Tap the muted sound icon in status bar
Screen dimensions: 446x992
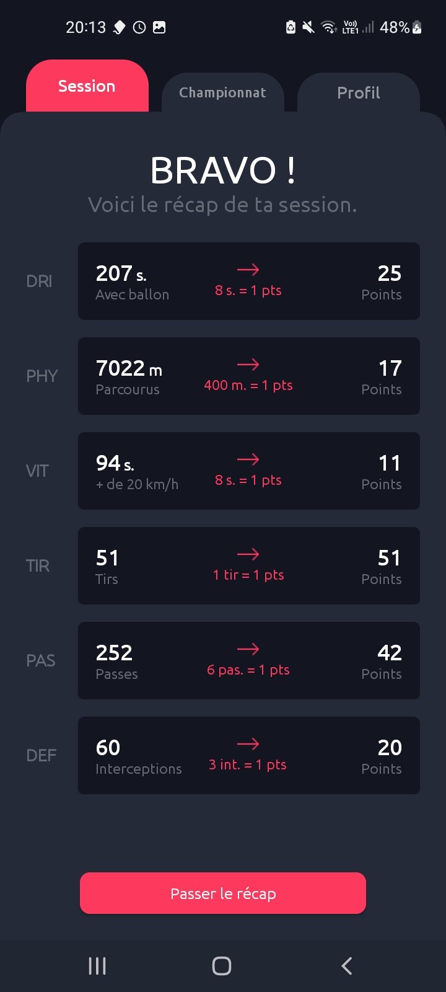308,27
